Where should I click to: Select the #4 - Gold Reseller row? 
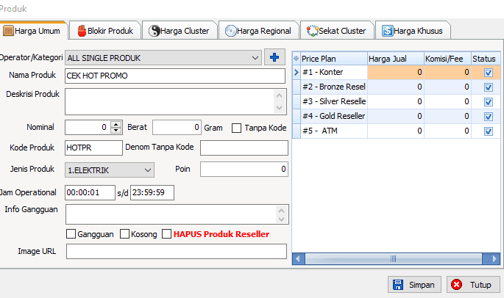point(333,116)
